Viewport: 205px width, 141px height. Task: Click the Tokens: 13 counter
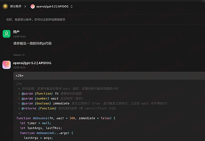[x=19, y=55]
